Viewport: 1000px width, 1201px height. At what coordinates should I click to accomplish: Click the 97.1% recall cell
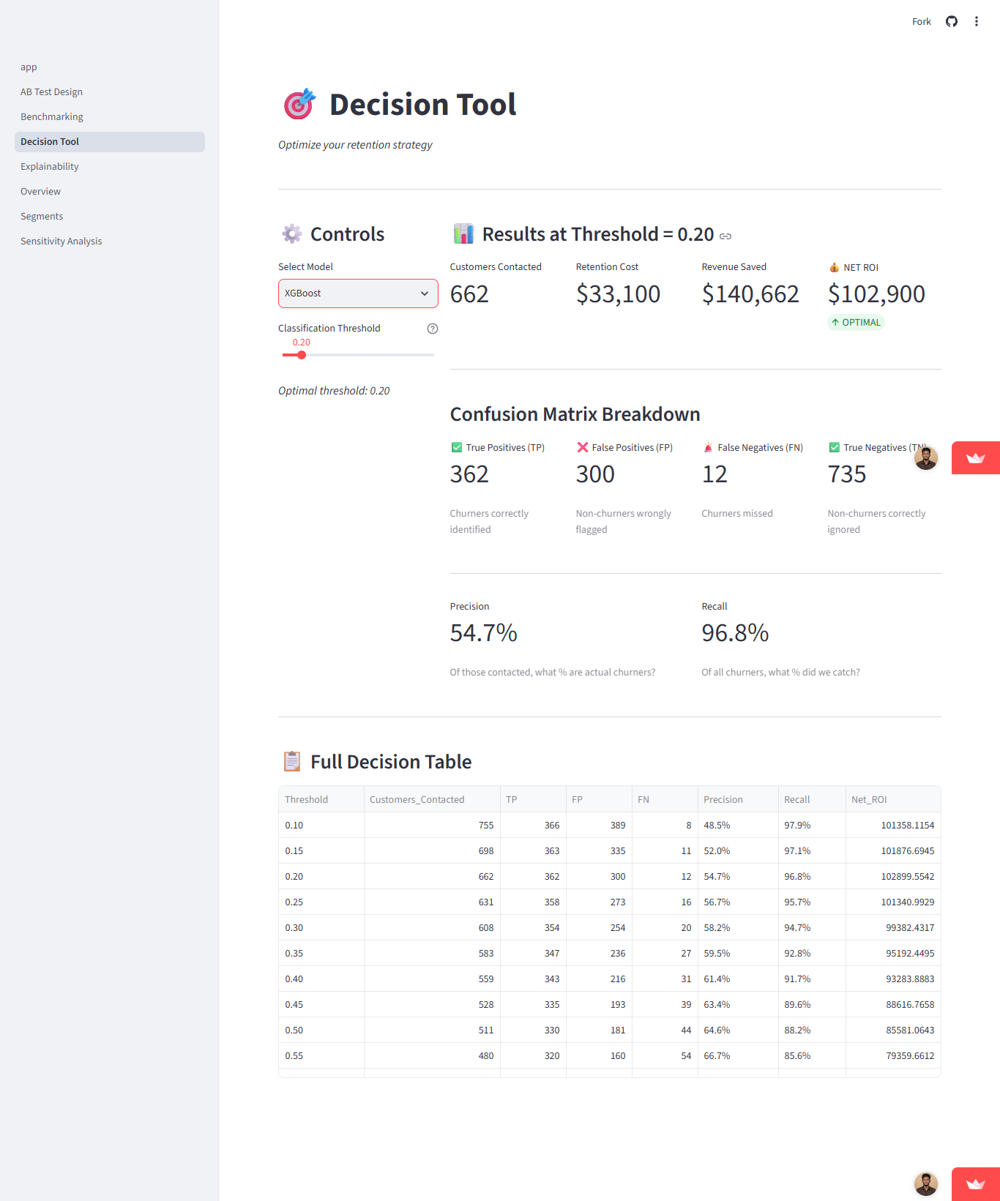tap(812, 850)
